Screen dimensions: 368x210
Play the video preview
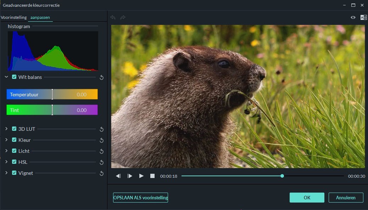click(x=141, y=176)
